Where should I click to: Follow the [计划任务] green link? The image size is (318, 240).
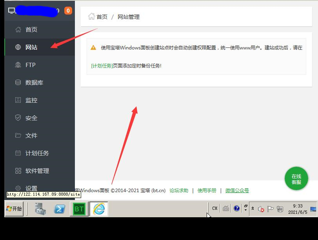tap(102, 66)
